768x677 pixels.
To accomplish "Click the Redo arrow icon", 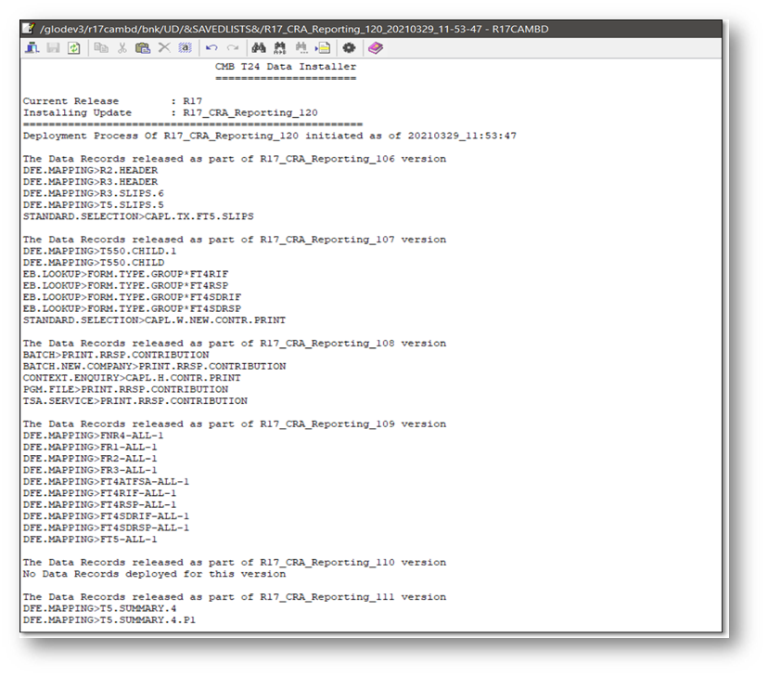I will click(232, 47).
